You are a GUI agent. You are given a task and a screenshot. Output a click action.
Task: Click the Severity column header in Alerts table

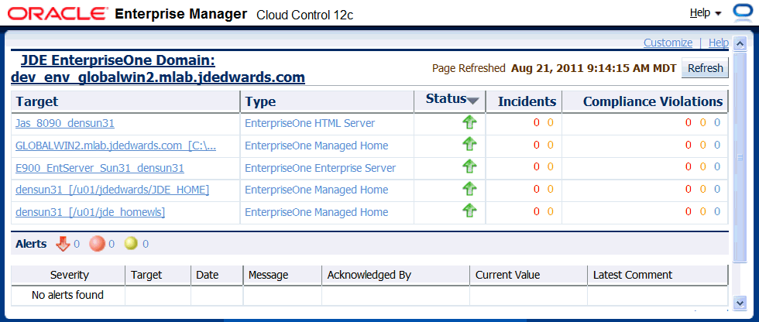pyautogui.click(x=70, y=275)
